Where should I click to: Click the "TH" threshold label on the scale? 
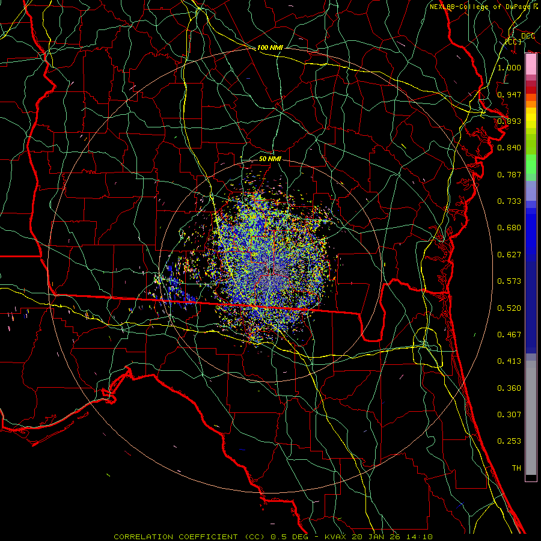(x=516, y=468)
